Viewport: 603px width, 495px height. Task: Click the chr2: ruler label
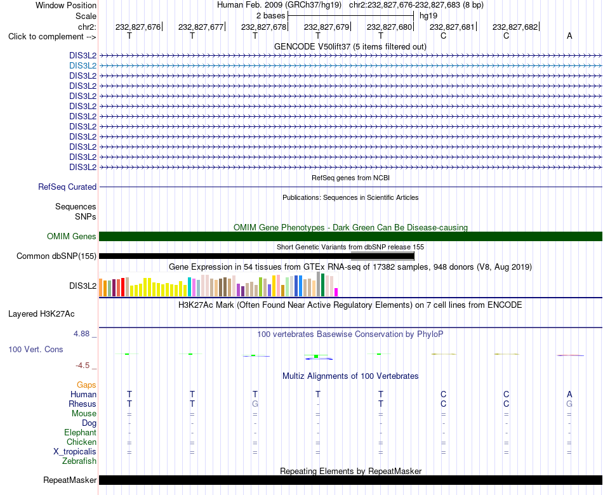point(87,27)
